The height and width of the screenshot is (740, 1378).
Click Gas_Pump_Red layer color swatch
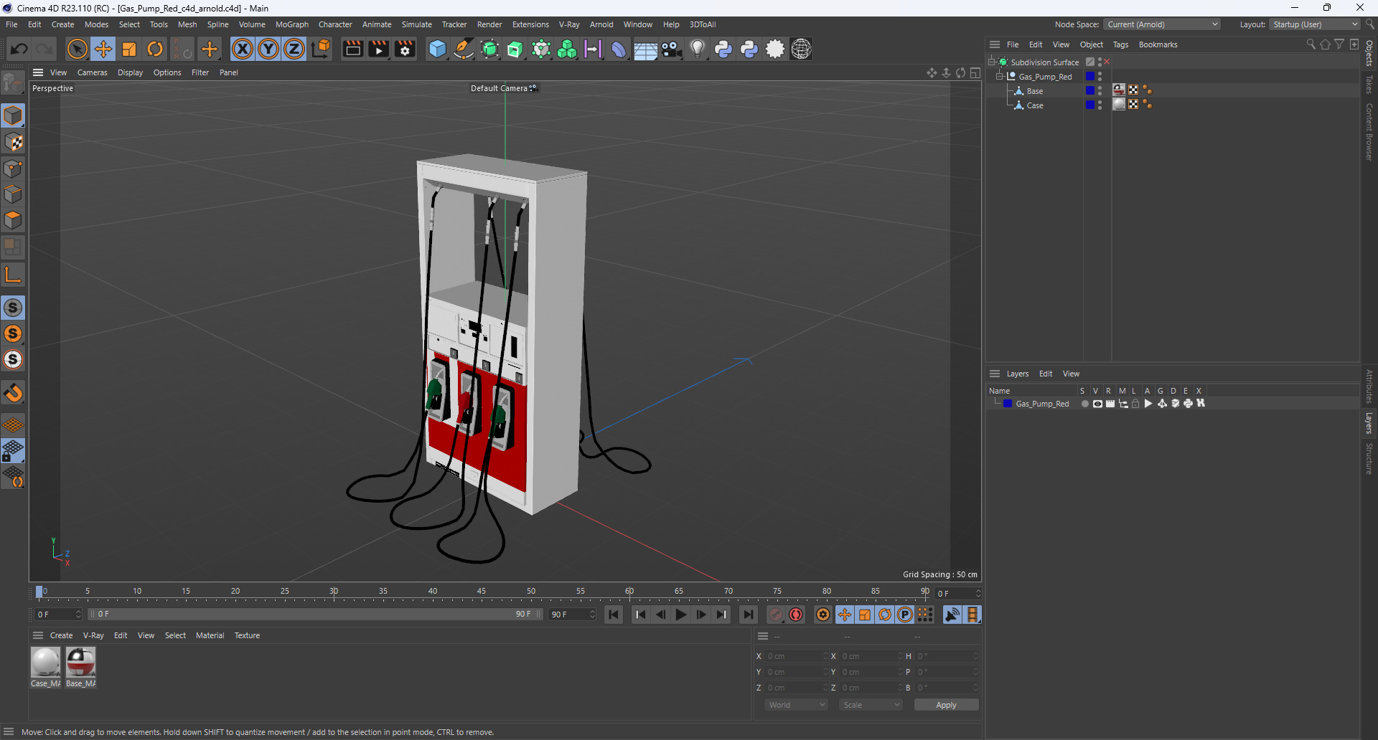[1008, 404]
